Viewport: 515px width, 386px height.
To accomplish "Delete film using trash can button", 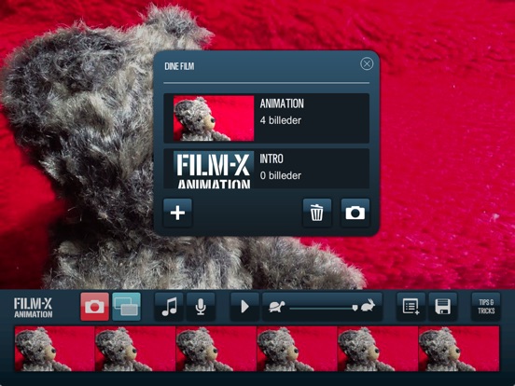I will tap(317, 213).
